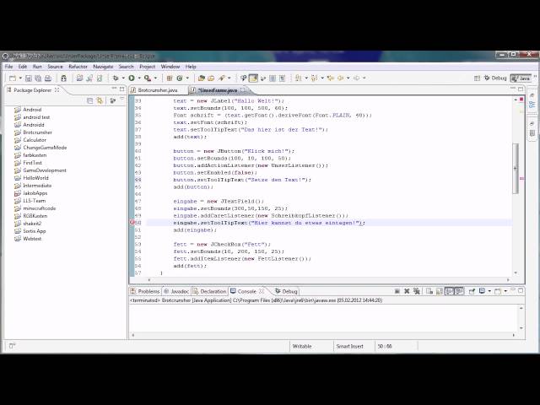Close the Console view tab

coord(262,291)
